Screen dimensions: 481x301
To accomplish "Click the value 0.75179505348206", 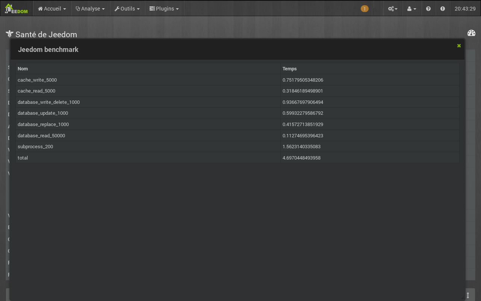I will click(x=303, y=80).
